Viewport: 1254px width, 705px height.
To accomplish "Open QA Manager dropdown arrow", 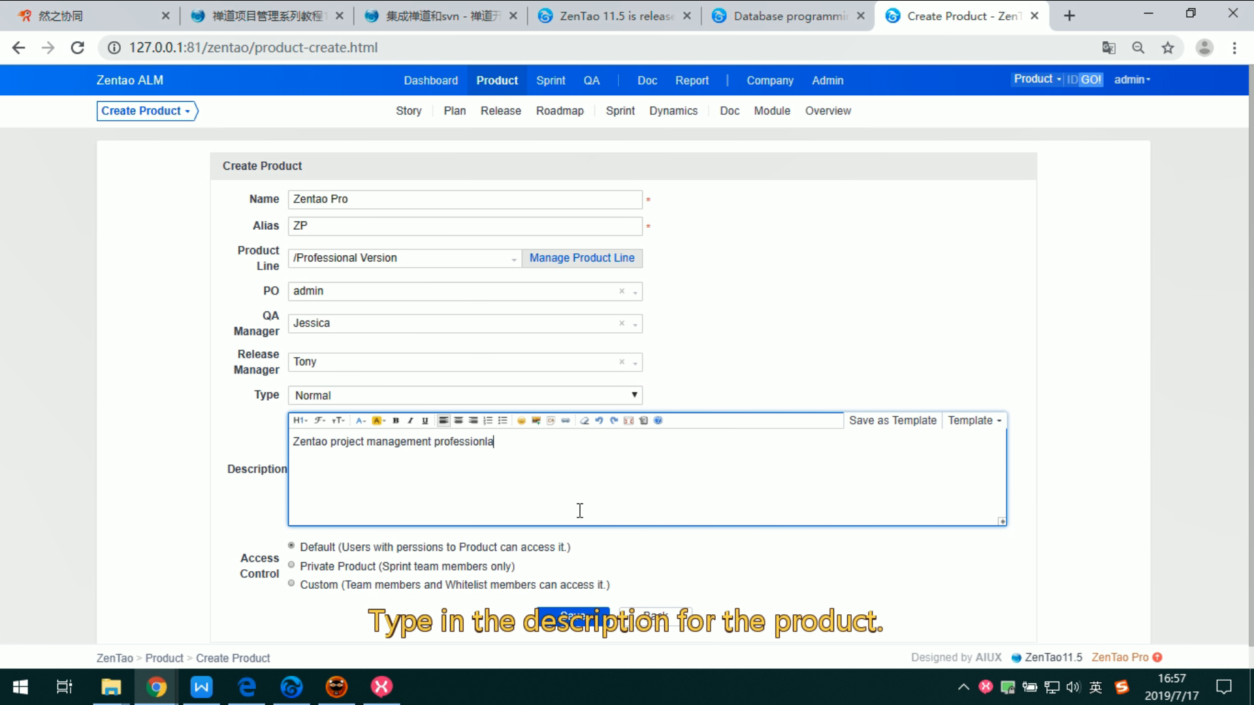I will pyautogui.click(x=635, y=324).
